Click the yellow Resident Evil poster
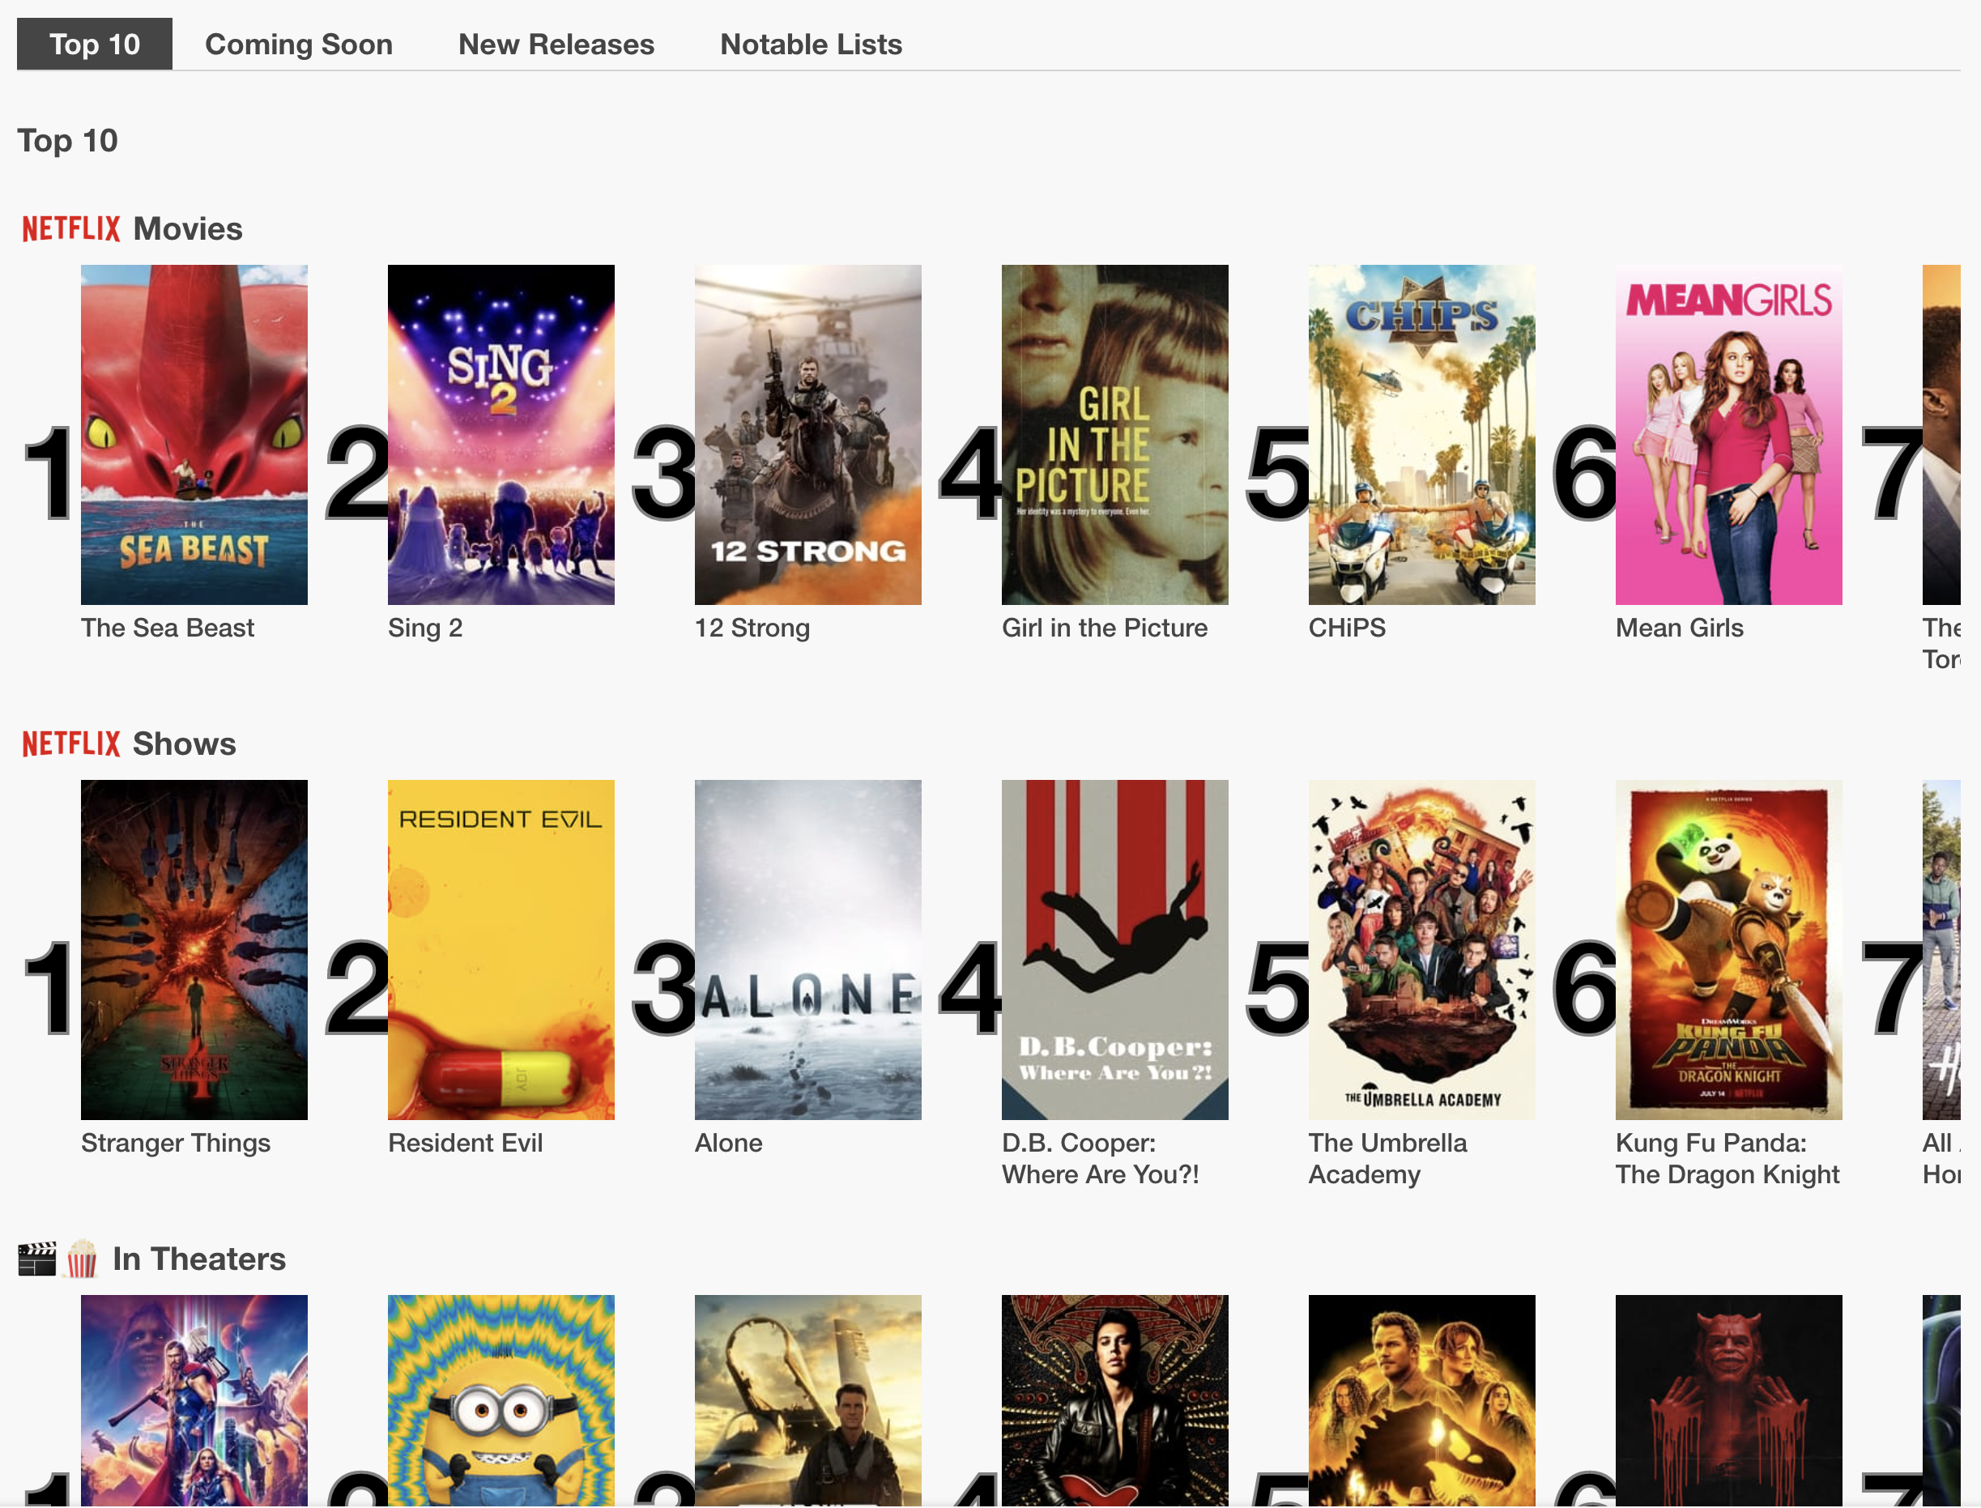 501,949
